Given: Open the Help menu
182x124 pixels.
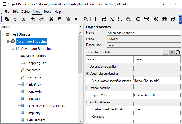Looking at the screenshot, I should tap(58, 12).
